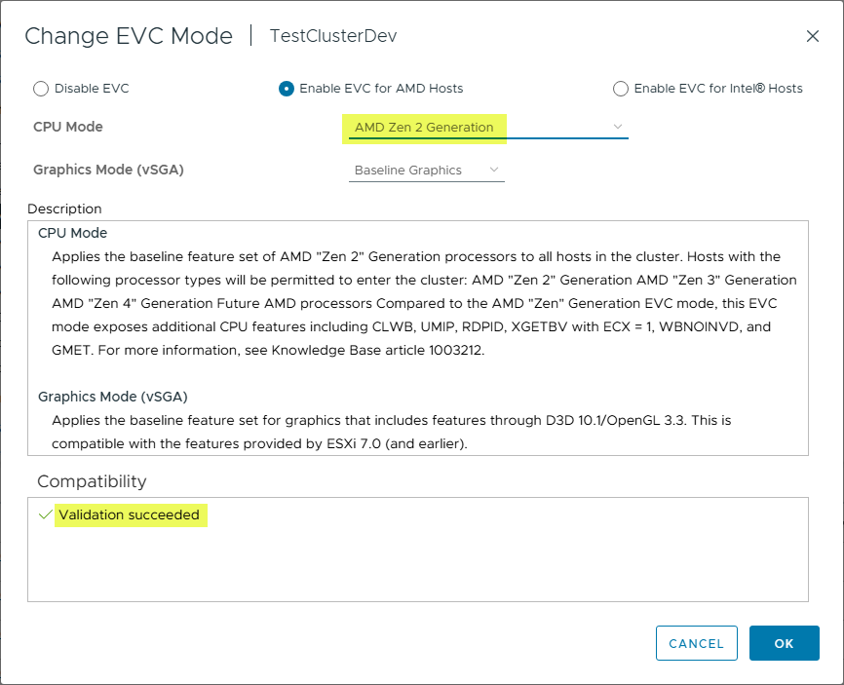Click the Description label above the text box
This screenshot has height=685, width=844.
pos(64,209)
